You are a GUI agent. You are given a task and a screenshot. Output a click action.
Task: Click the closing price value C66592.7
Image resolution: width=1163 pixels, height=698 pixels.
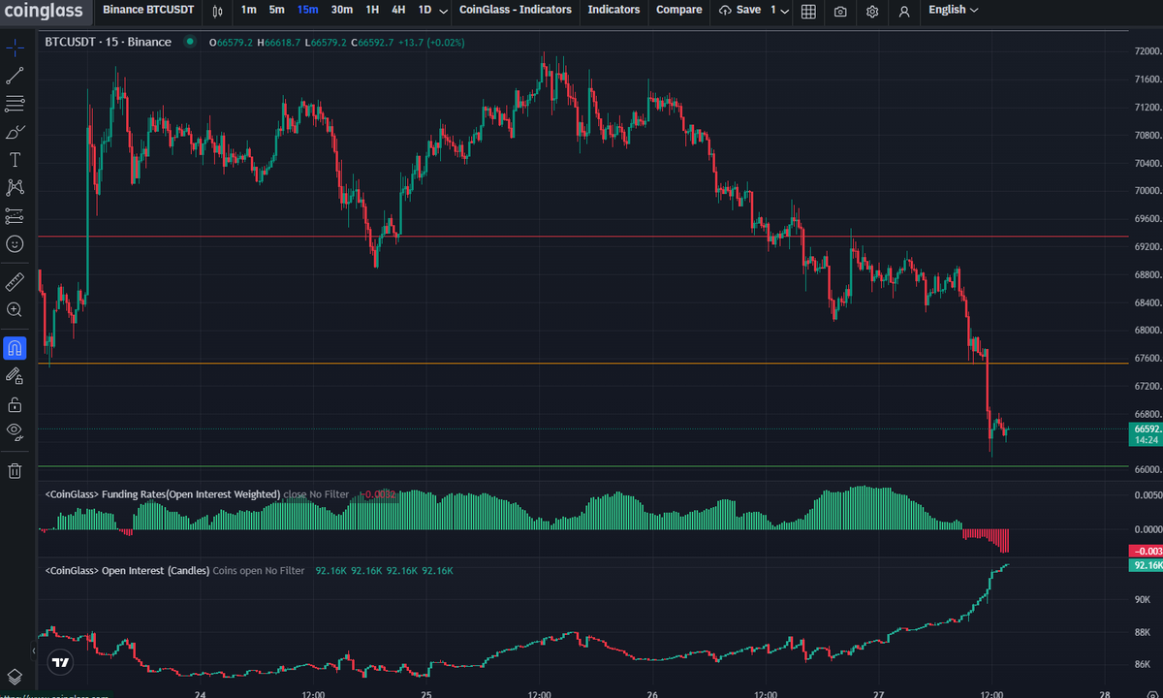click(372, 42)
